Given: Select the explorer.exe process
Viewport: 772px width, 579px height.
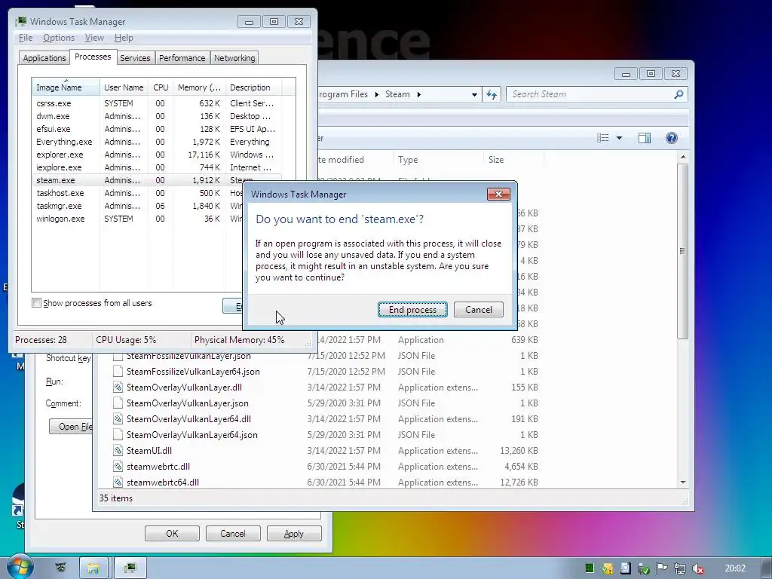Looking at the screenshot, I should 157,155.
